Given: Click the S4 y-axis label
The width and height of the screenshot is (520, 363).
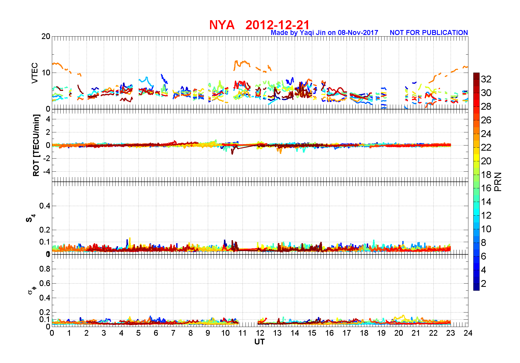Looking at the screenshot, I should click(30, 218).
